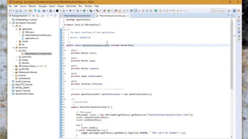Click the Debug bug icon in toolbar

[78, 11]
